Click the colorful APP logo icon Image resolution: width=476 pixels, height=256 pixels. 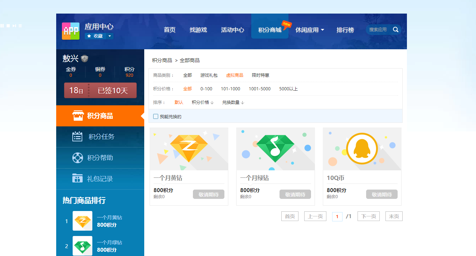click(71, 31)
